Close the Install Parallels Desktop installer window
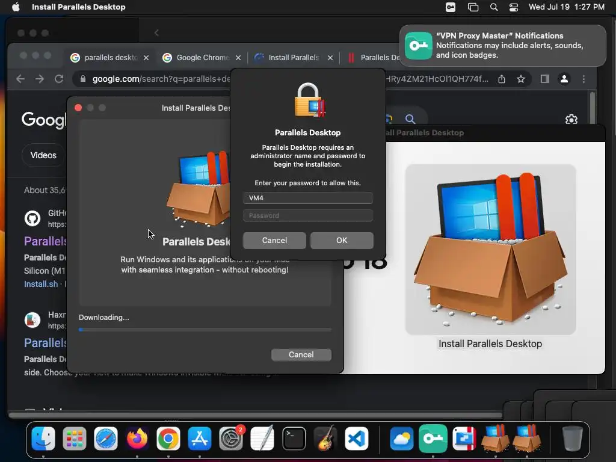The height and width of the screenshot is (462, 616). 78,108
